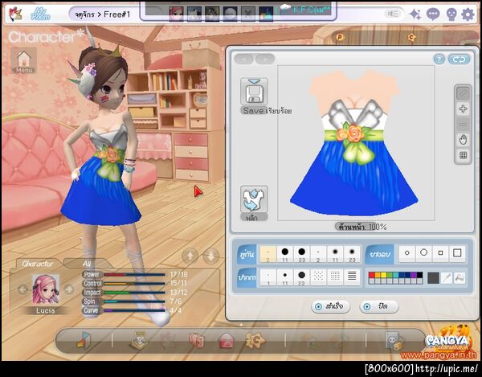Open the clothing flip/swap side icon

point(254,199)
